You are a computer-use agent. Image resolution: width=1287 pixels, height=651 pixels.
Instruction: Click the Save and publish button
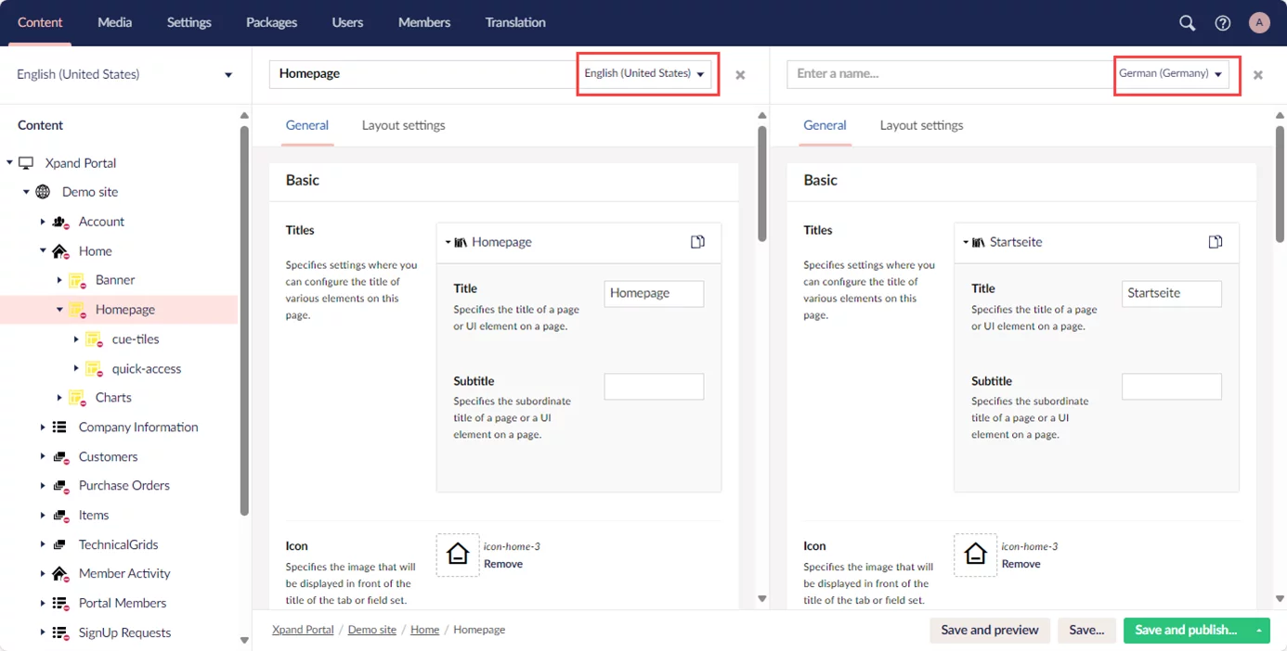pyautogui.click(x=1185, y=631)
